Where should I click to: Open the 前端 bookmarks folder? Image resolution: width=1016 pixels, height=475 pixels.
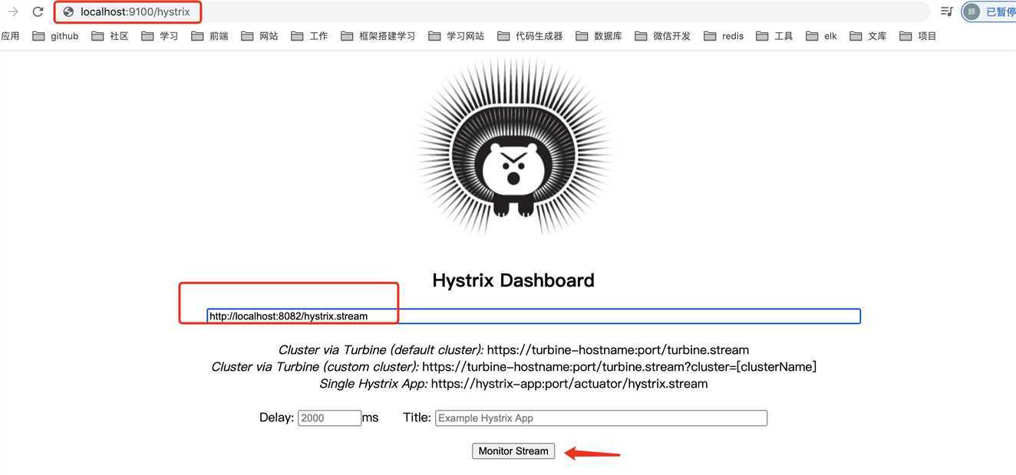(209, 36)
